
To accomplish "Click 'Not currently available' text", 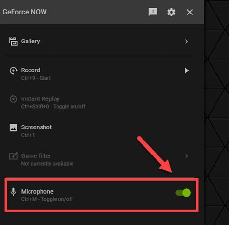I will (x=47, y=164).
